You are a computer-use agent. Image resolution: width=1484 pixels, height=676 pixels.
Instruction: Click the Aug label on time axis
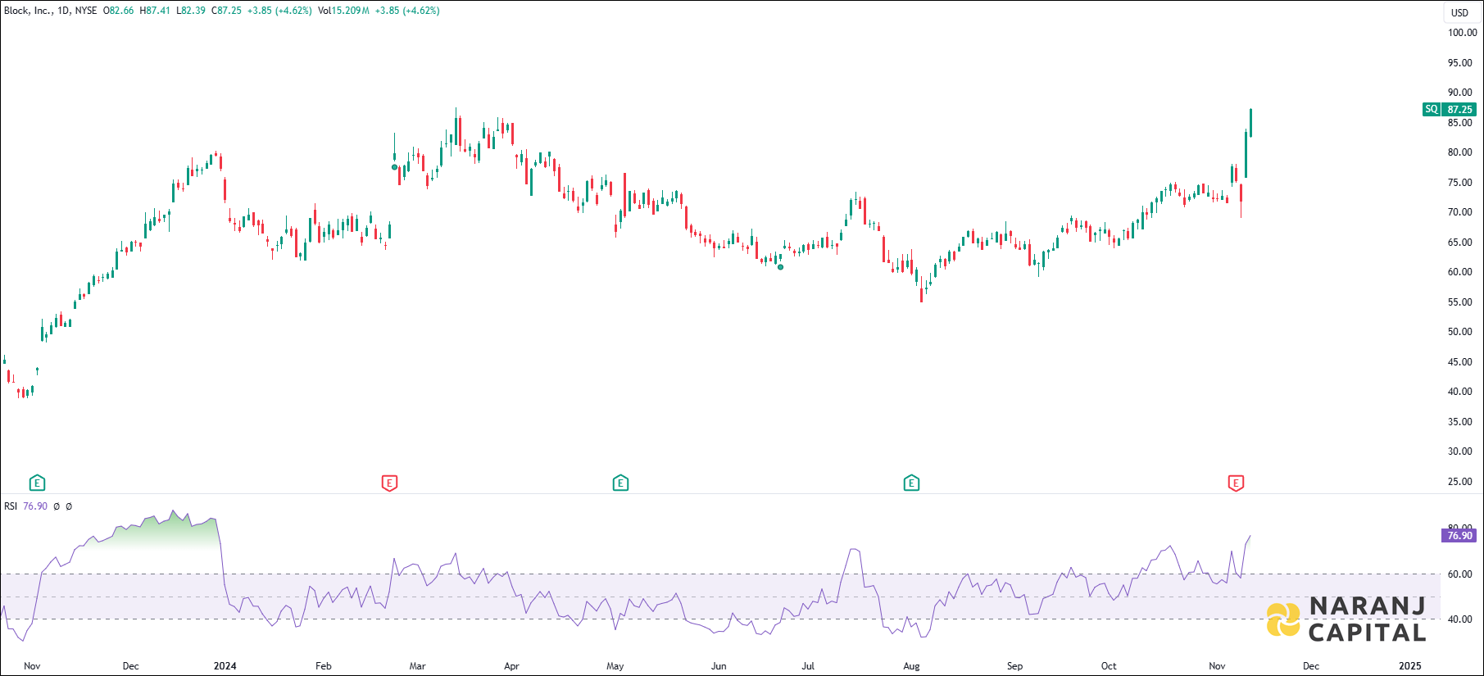click(x=911, y=666)
